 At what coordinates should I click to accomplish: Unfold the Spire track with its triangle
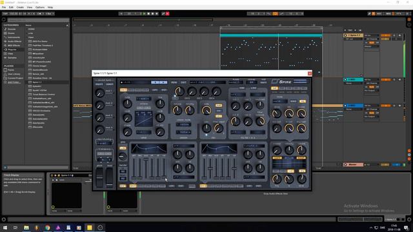click(345, 35)
